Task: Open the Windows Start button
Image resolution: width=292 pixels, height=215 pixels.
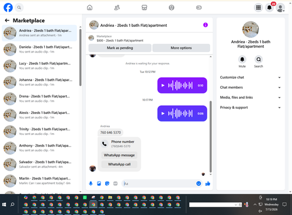Action: point(4,204)
